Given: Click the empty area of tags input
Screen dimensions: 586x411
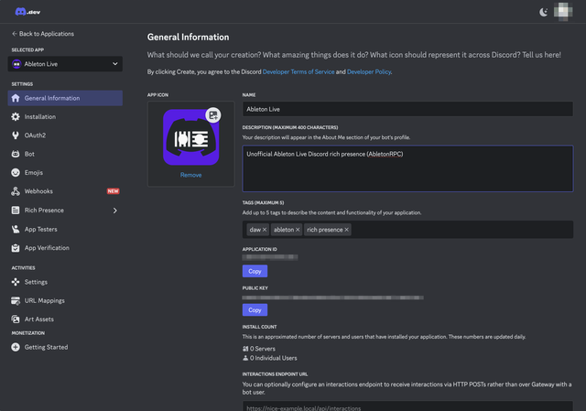Looking at the screenshot, I should (x=461, y=230).
